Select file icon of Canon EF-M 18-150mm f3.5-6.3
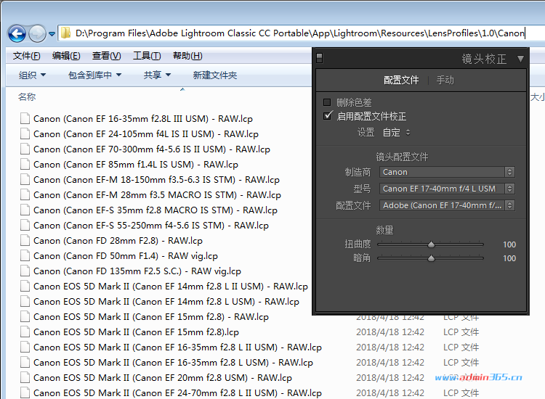The height and width of the screenshot is (399, 545). [x=25, y=179]
